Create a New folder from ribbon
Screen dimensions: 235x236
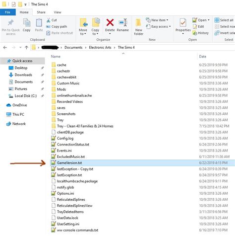click(x=138, y=27)
